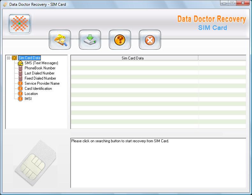Screen dimensions: 252x195
Task: Click the Card Identification info icon
Action: [20, 89]
